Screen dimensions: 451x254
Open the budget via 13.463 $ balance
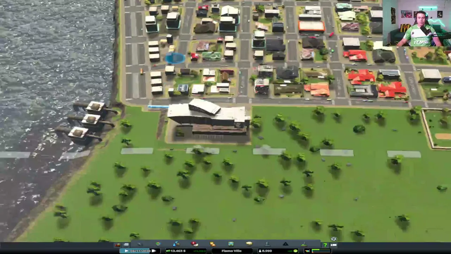(178, 251)
